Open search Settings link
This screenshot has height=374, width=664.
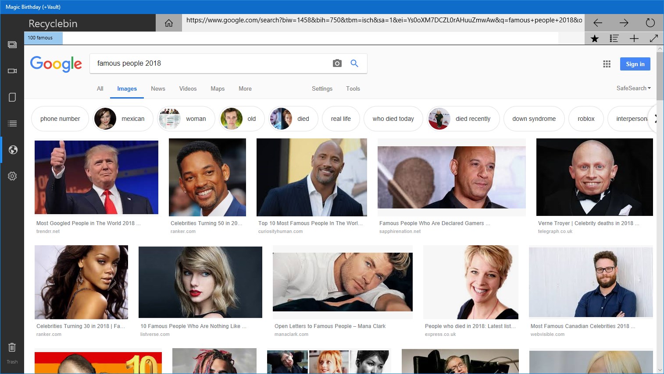322,88
